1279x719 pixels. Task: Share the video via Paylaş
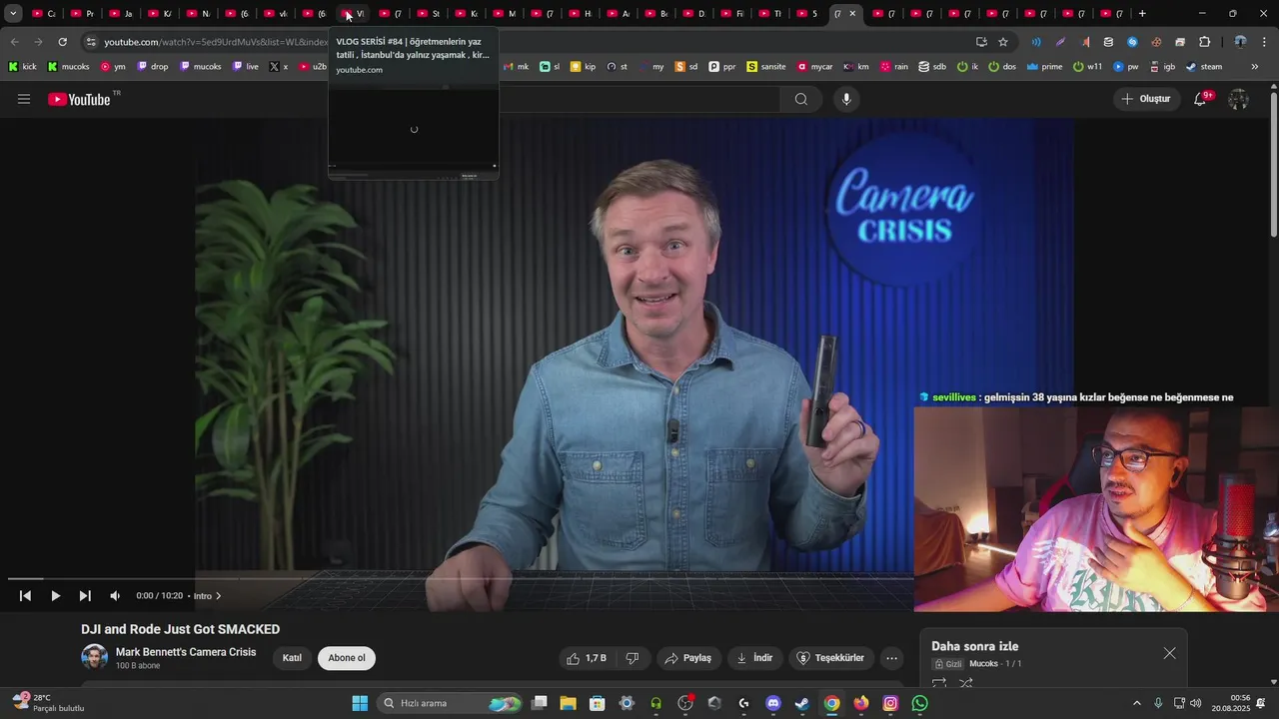coord(688,658)
